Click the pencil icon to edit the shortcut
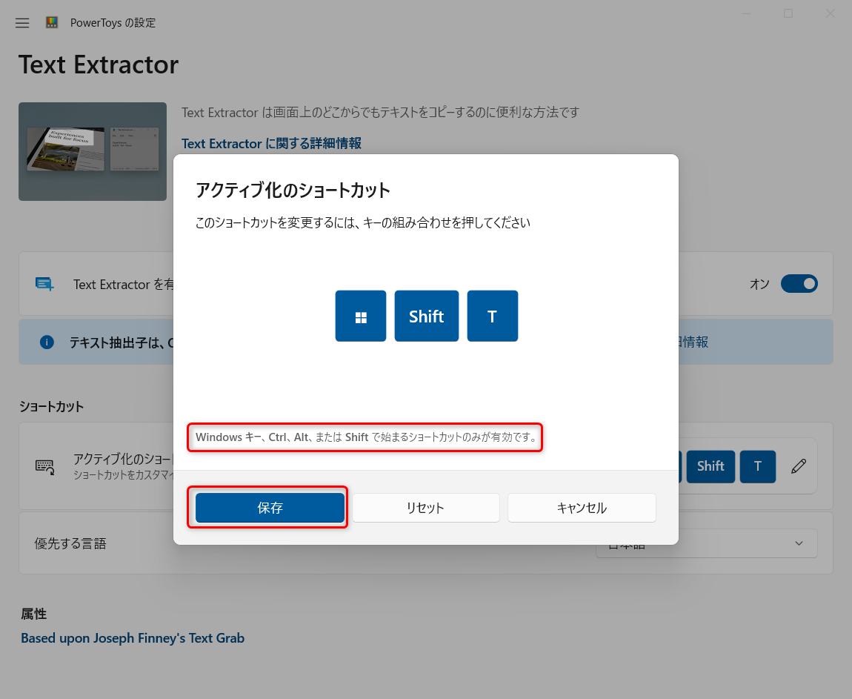The width and height of the screenshot is (852, 699). tap(799, 466)
